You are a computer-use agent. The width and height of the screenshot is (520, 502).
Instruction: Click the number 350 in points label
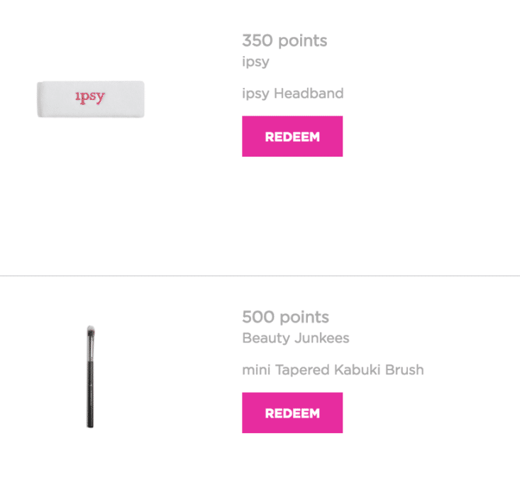tap(258, 40)
